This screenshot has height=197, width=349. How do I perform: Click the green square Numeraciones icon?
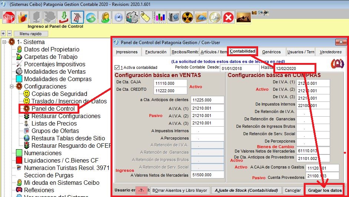pyautogui.click(x=19, y=153)
